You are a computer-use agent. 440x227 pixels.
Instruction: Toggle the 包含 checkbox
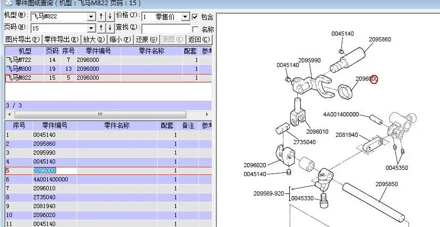coord(195,17)
